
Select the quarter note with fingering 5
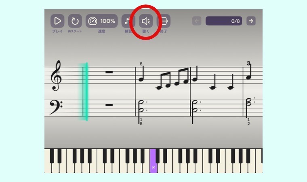coord(141,74)
